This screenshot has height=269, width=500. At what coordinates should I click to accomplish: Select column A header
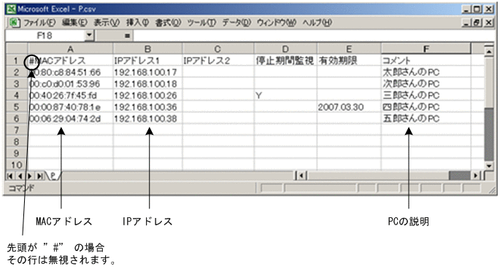click(71, 49)
